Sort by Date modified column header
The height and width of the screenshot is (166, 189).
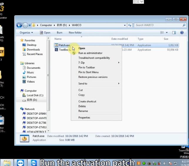pos(120,39)
